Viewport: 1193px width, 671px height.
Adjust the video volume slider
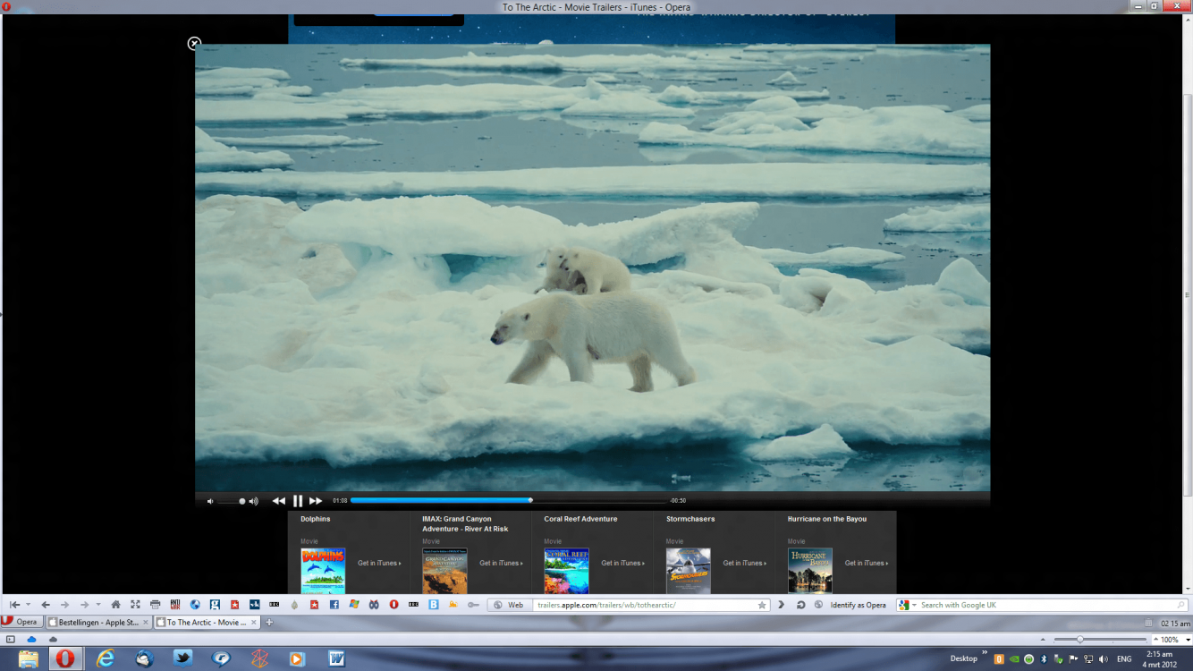231,501
